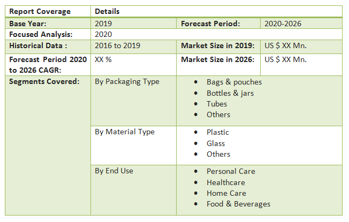Select the Base Year label

pyautogui.click(x=28, y=24)
